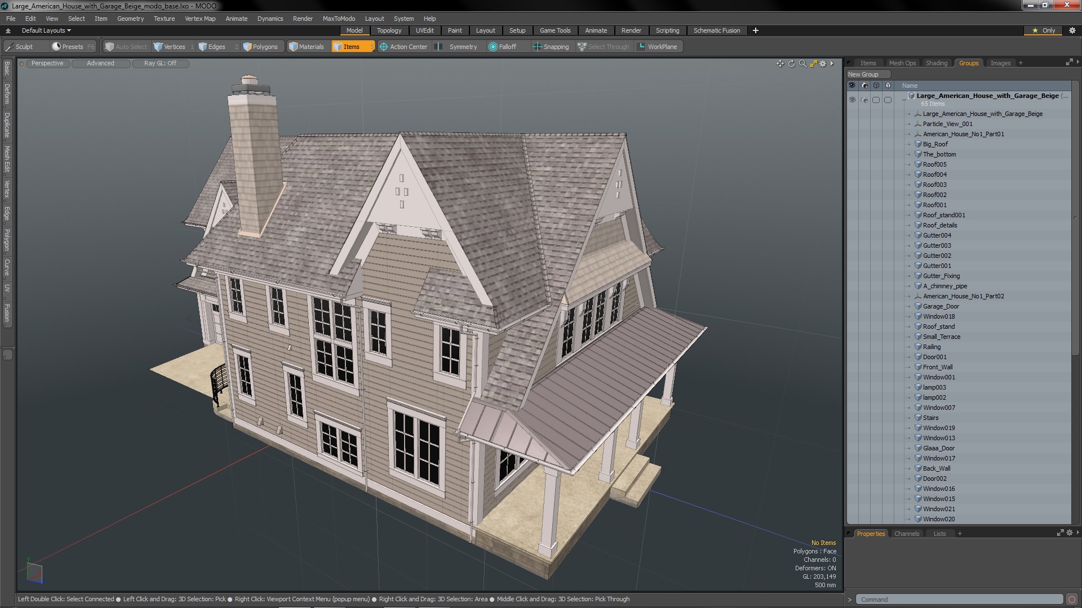Click the Command input field
The width and height of the screenshot is (1082, 608).
coord(958,600)
